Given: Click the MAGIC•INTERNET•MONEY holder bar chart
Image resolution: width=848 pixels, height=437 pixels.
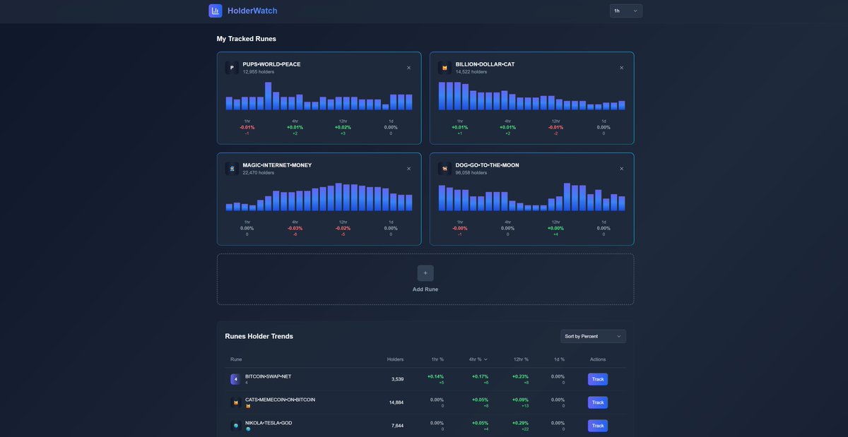Looking at the screenshot, I should pyautogui.click(x=319, y=197).
